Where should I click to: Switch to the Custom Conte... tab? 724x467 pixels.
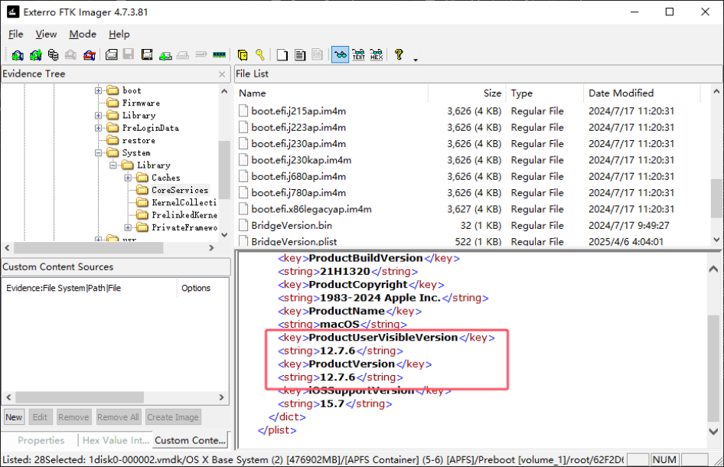coord(191,441)
